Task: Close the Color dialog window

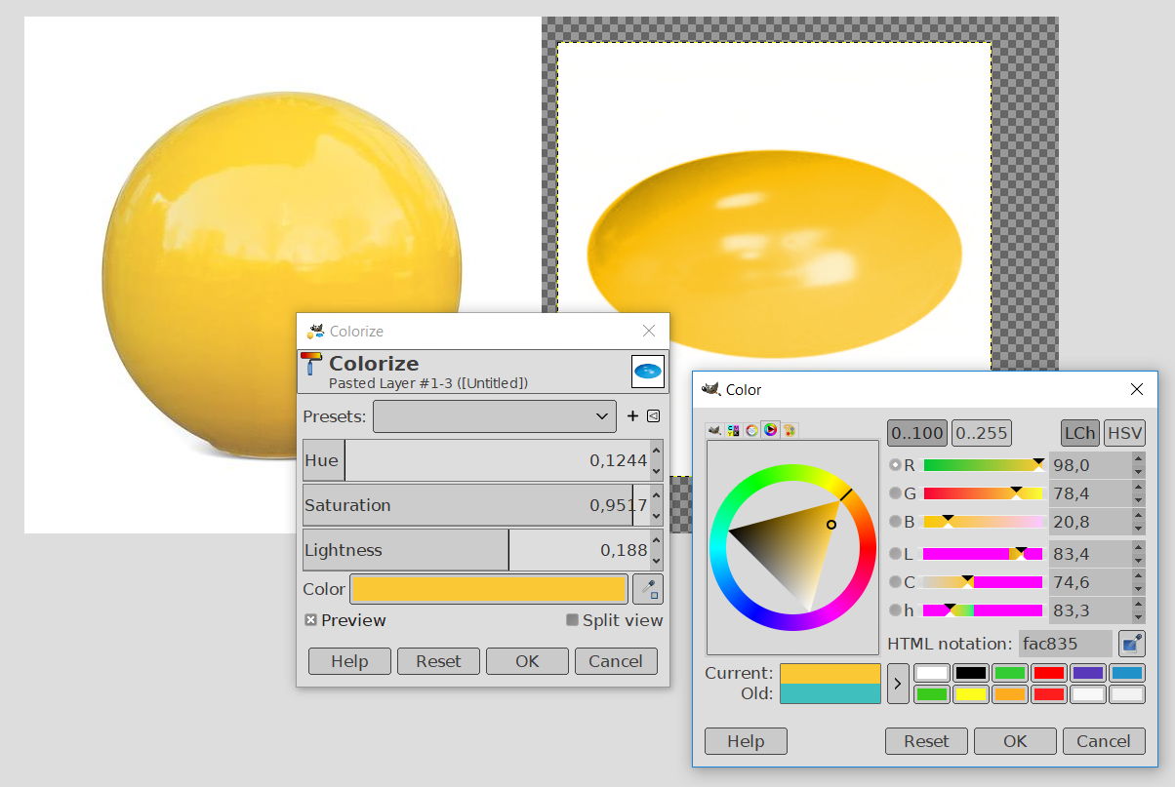Action: click(x=1136, y=389)
